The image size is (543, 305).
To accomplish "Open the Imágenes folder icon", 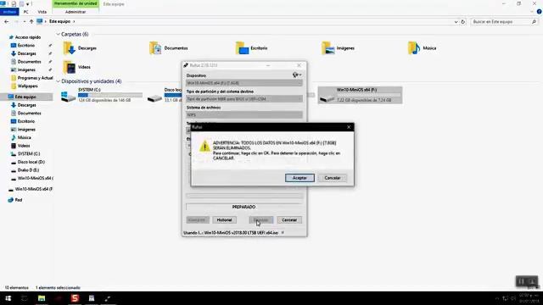I will [x=328, y=48].
